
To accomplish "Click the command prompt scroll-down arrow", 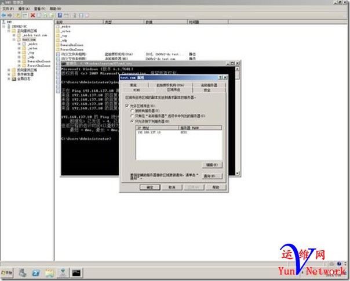I will point(237,173).
